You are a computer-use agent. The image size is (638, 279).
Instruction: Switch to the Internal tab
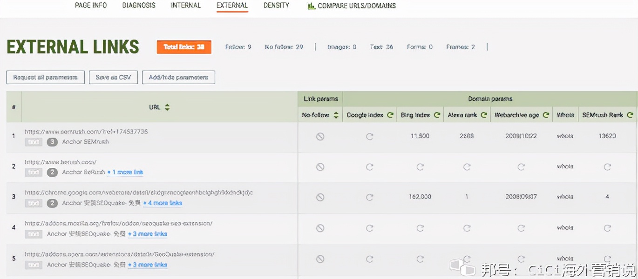click(186, 6)
